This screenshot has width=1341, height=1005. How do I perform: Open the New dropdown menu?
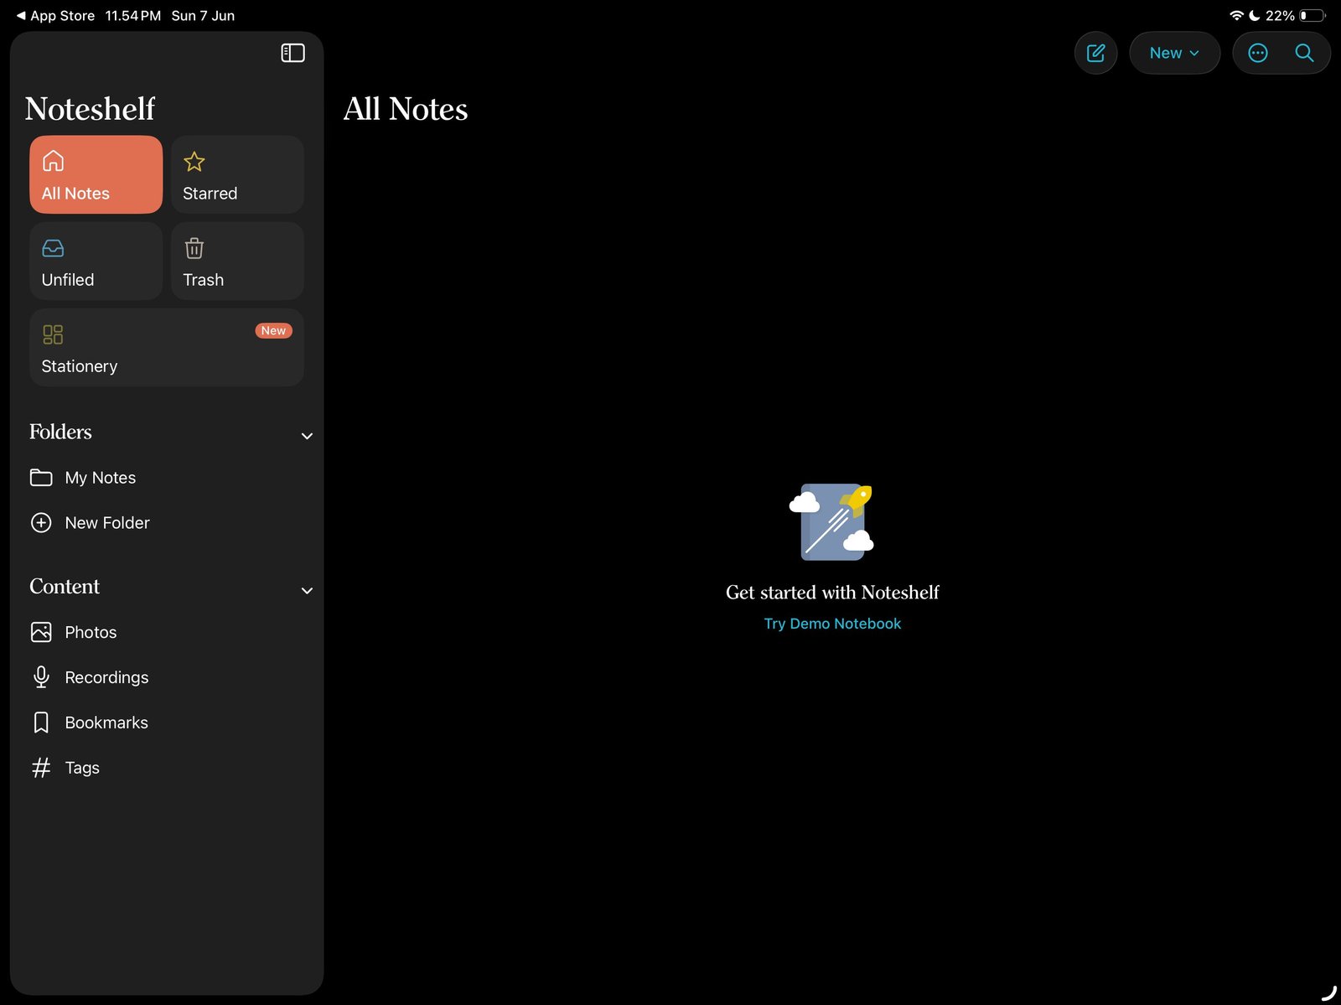point(1174,53)
